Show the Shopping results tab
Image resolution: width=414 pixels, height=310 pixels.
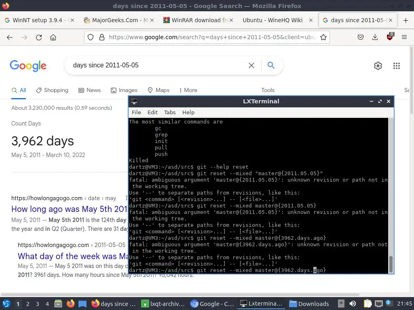pos(52,90)
